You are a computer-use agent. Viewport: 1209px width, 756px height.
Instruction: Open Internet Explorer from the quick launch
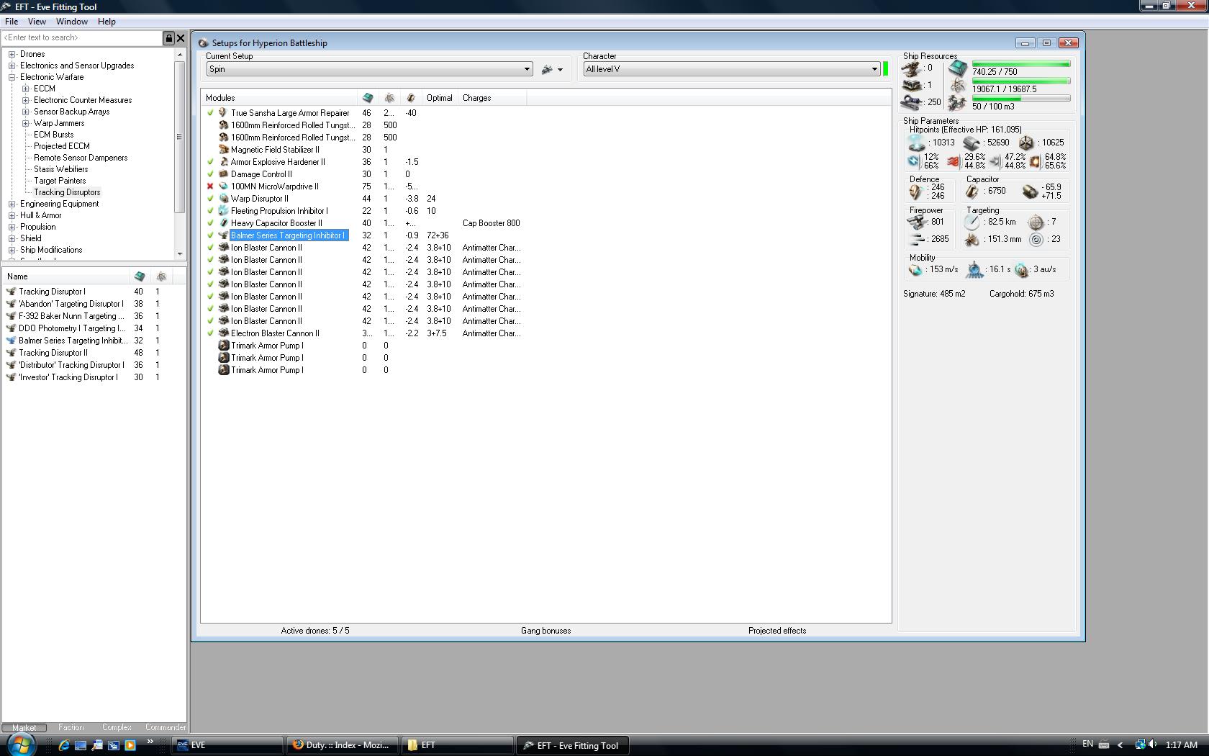64,745
